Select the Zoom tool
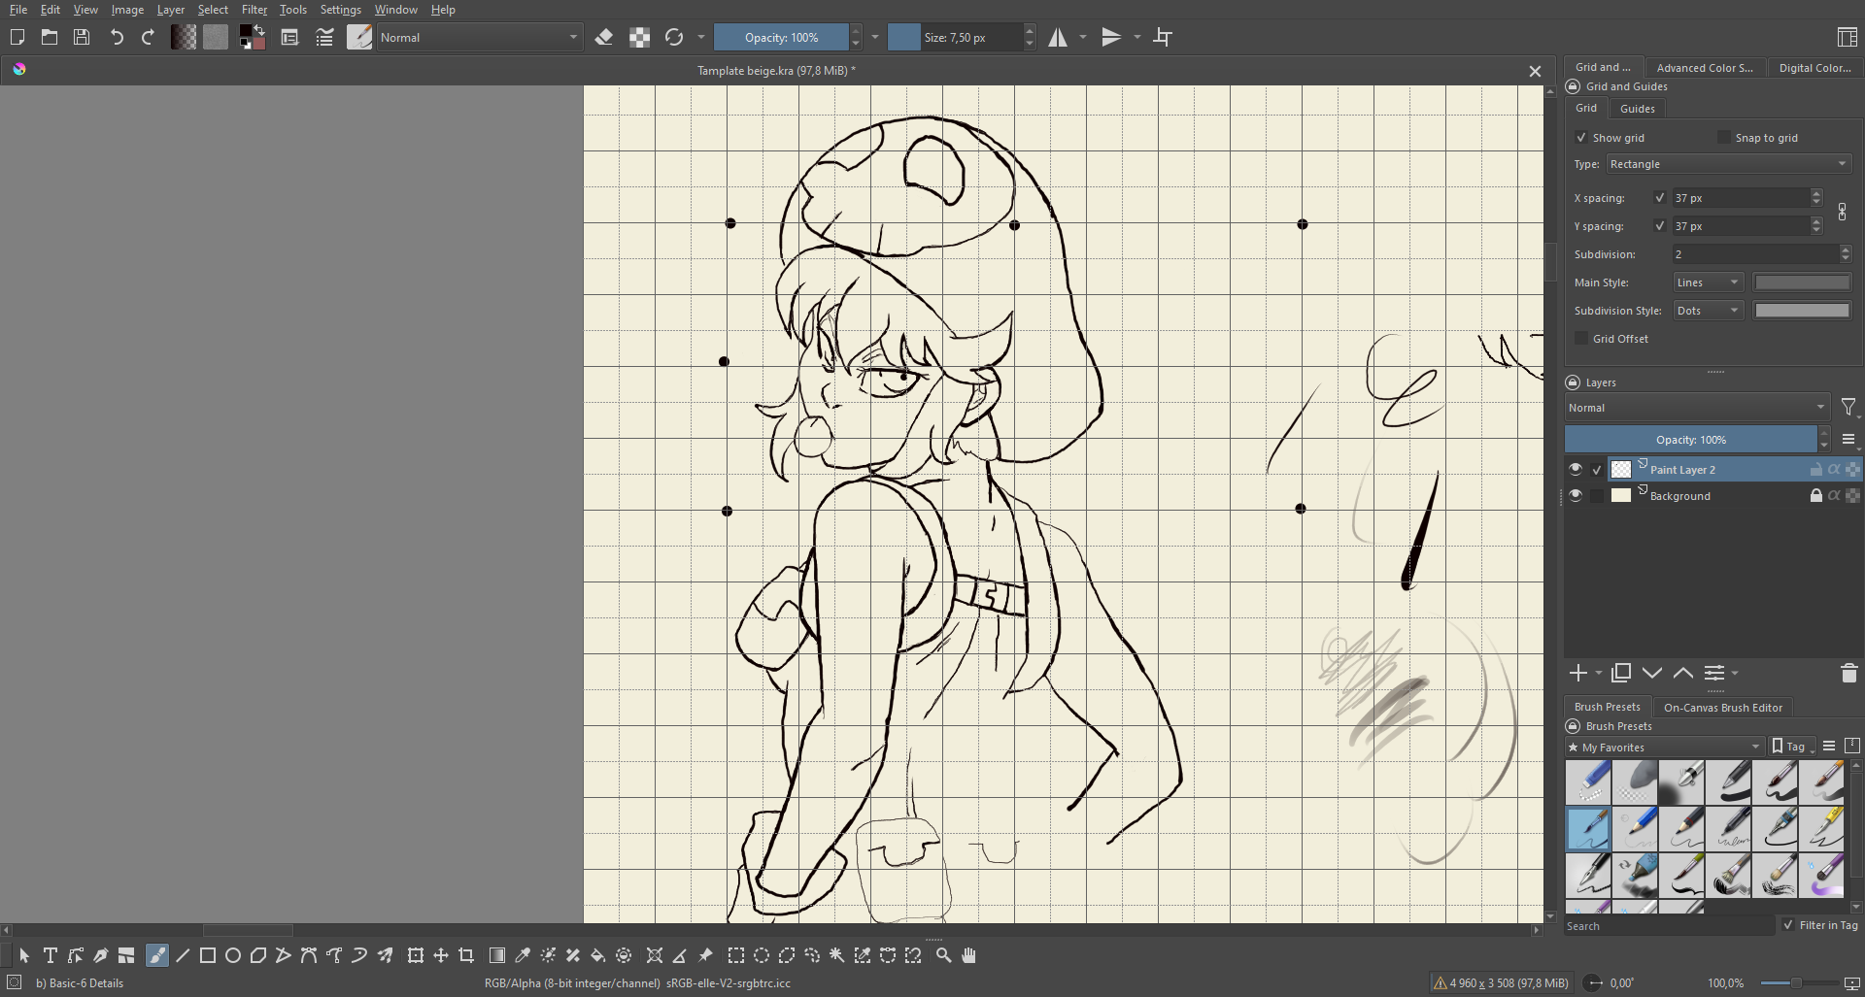This screenshot has width=1865, height=997. tap(943, 955)
